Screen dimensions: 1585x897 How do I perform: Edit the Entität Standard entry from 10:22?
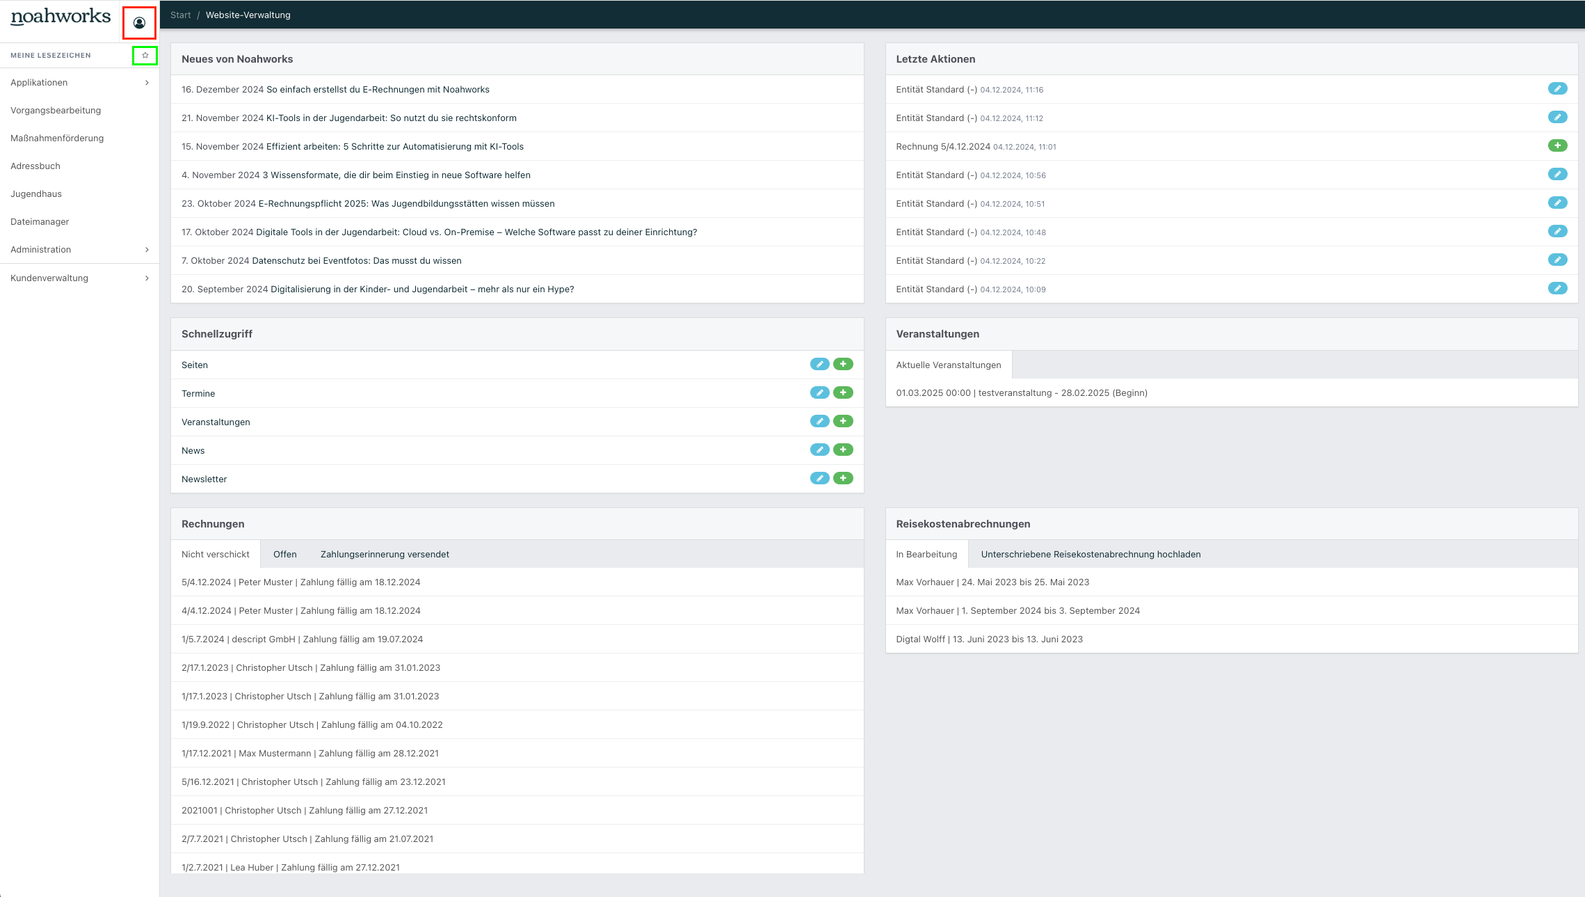(x=1557, y=260)
